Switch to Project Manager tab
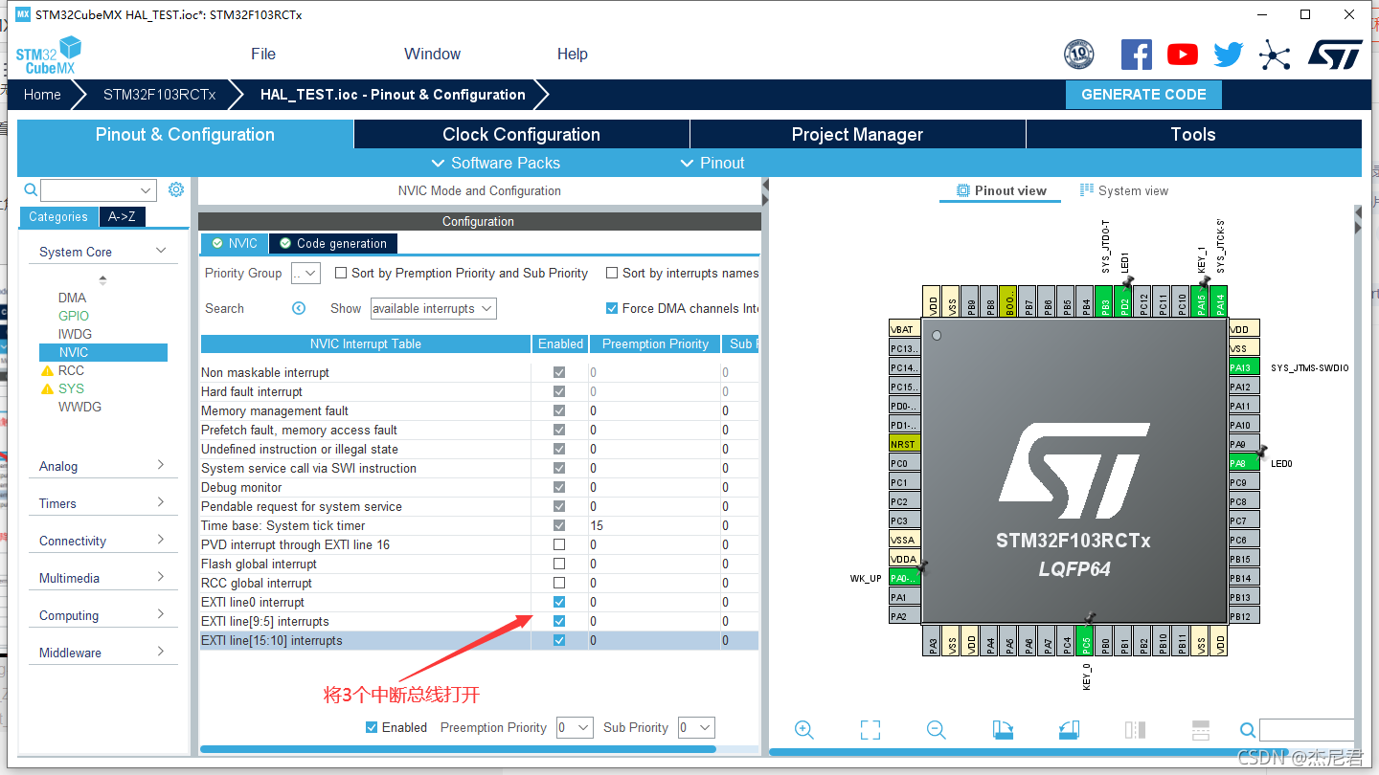 coord(857,134)
